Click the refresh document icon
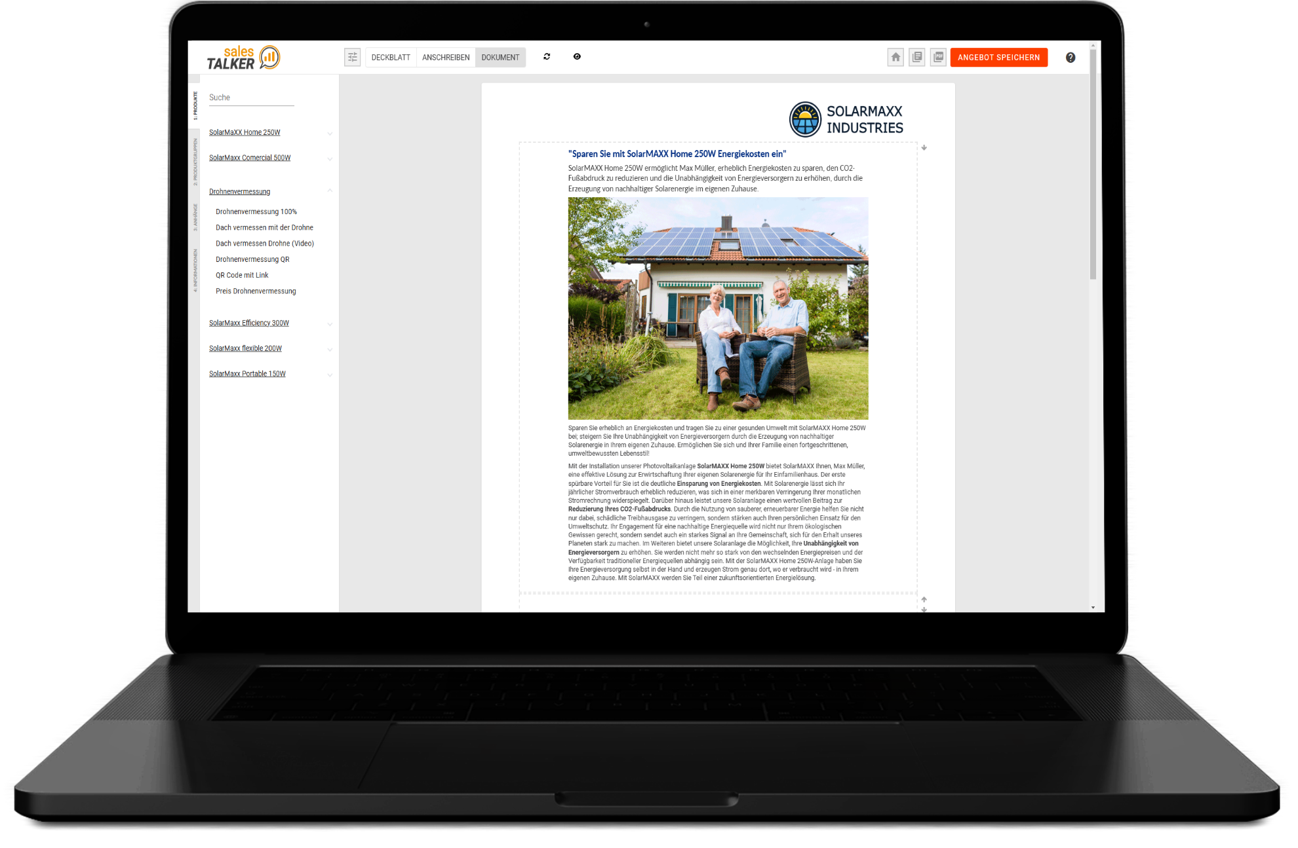This screenshot has height=848, width=1298. pyautogui.click(x=547, y=57)
